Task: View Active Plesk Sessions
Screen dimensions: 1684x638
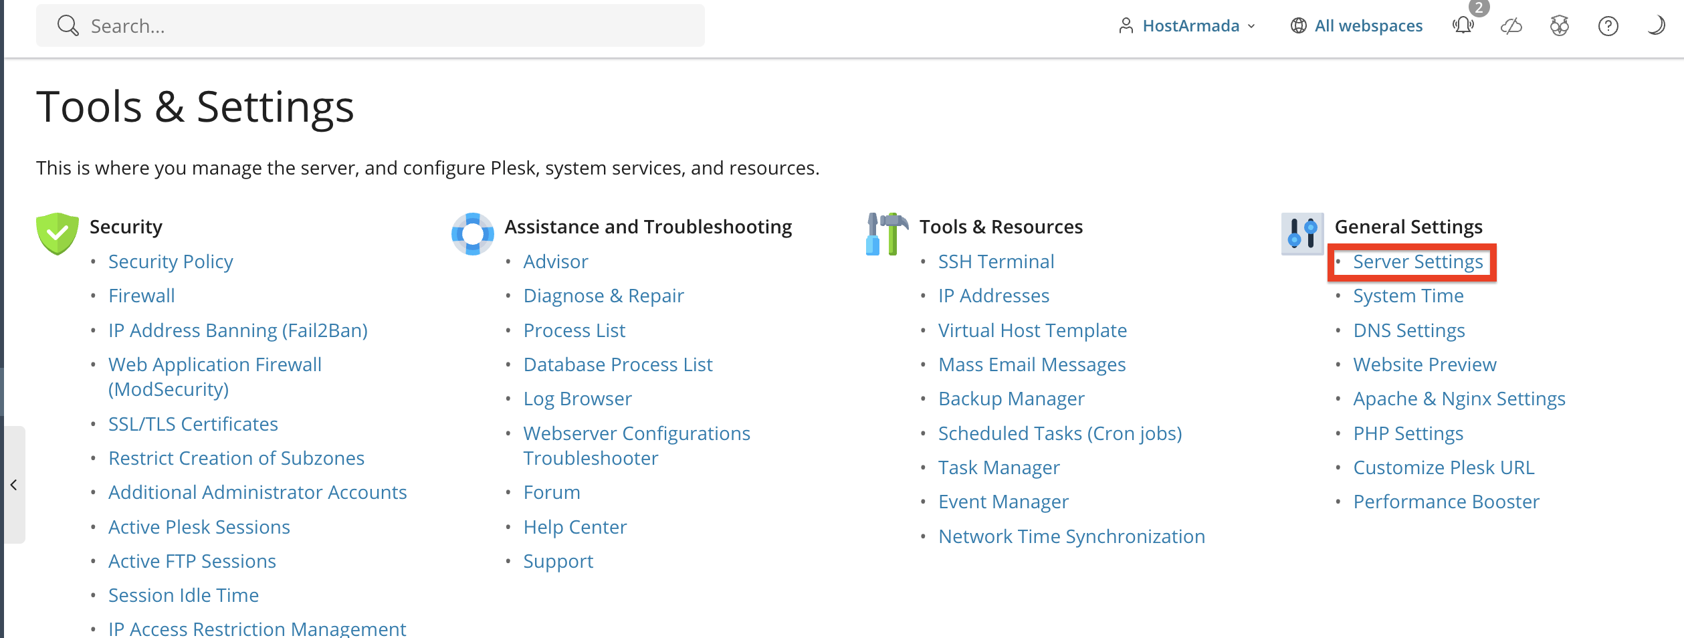Action: pyautogui.click(x=199, y=527)
